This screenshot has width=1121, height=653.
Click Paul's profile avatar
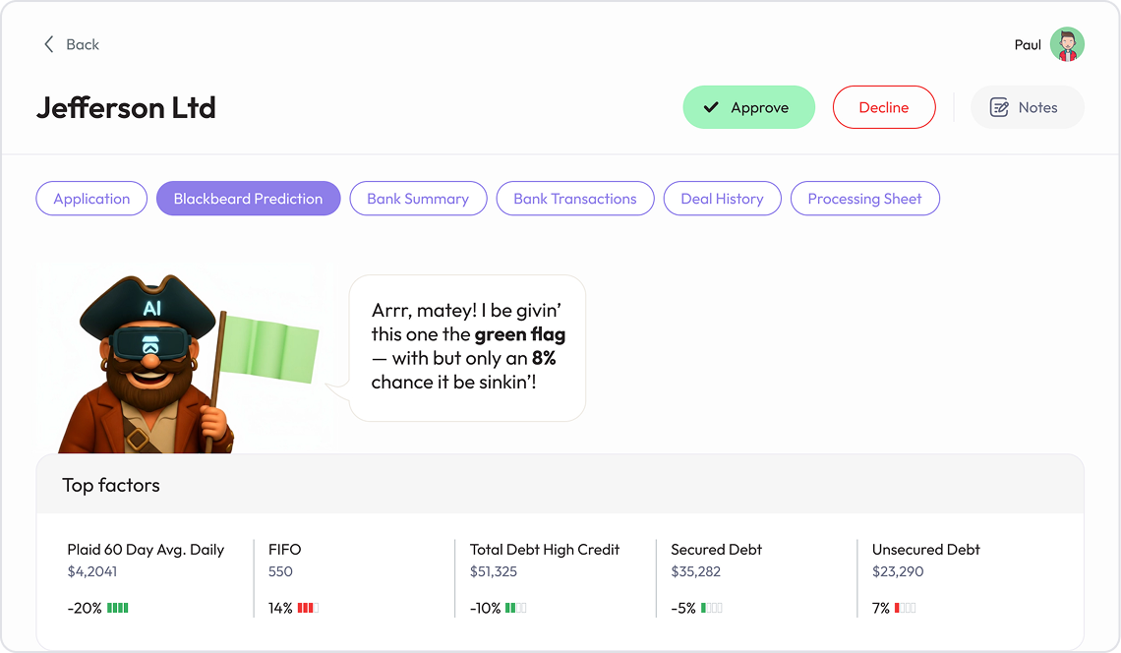click(1067, 44)
